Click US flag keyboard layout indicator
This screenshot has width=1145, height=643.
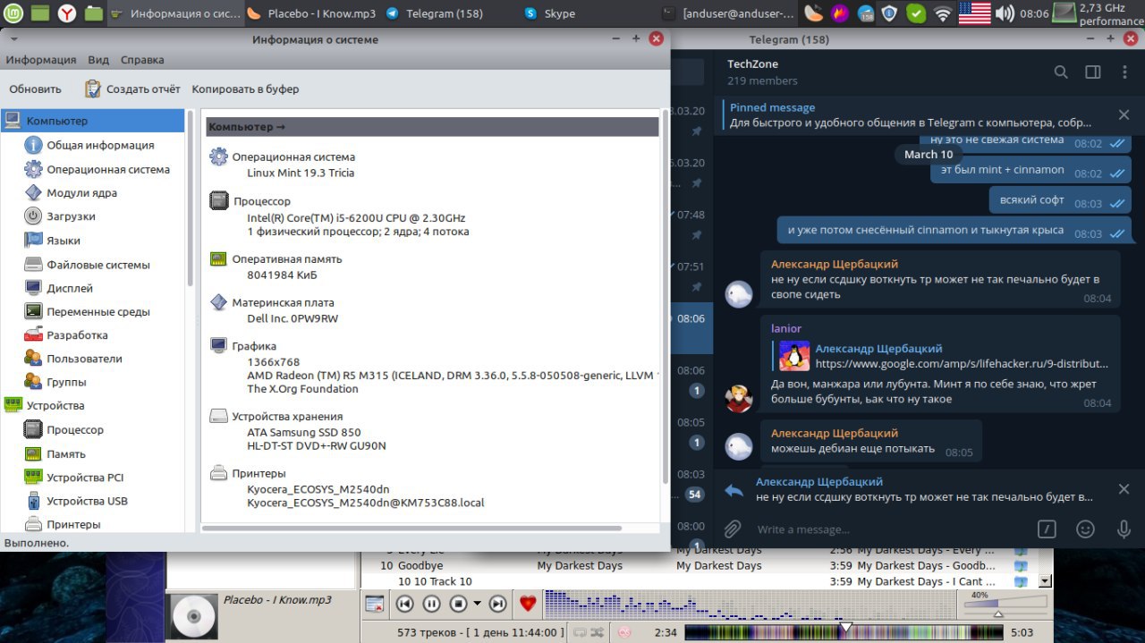[x=974, y=13]
